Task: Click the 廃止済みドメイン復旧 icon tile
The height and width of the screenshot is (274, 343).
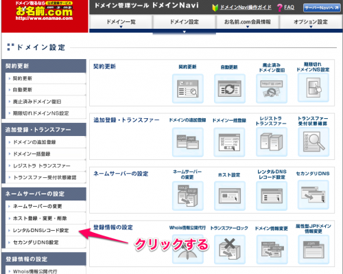Action: point(272,89)
